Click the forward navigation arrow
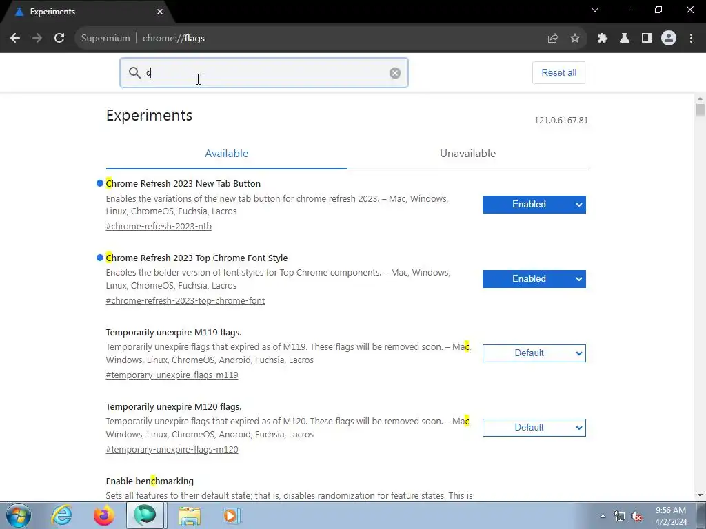Viewport: 706px width, 529px height. click(x=37, y=39)
